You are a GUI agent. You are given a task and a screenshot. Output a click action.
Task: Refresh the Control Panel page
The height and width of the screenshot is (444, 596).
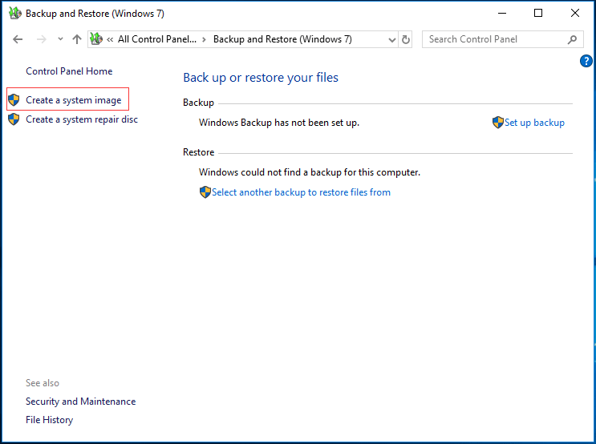pyautogui.click(x=406, y=39)
